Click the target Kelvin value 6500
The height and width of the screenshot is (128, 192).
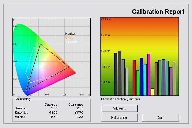pyautogui.click(x=53, y=113)
